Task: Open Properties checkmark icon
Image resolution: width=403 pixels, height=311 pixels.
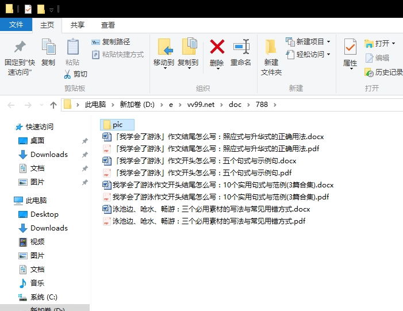Action: point(350,47)
